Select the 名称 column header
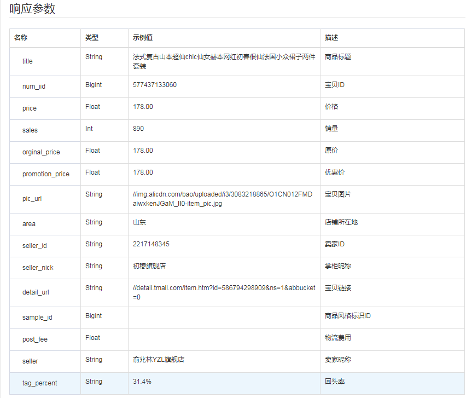The image size is (472, 398). pos(21,38)
